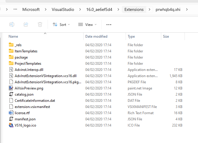Expand chevron after VisualStudio breadcrumb

80,9
